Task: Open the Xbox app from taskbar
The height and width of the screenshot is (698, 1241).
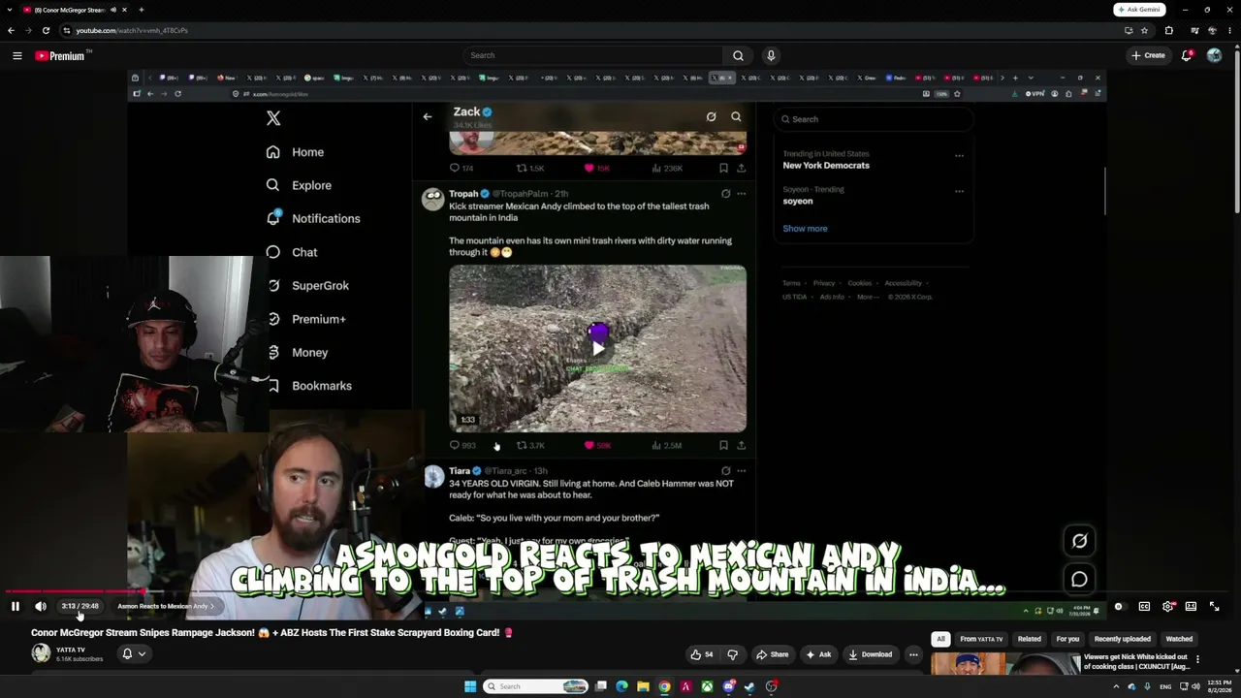Action: (x=707, y=686)
